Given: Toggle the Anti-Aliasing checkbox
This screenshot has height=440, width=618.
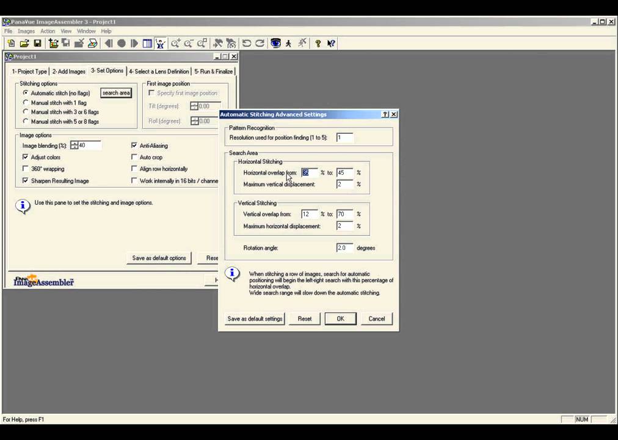Looking at the screenshot, I should [x=134, y=145].
